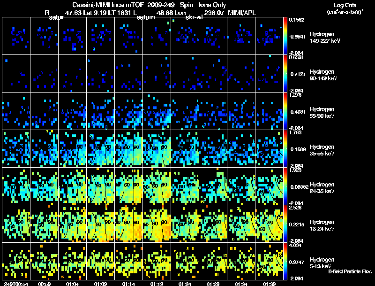Select the Hydrogen 149-227 keV label

click(x=325, y=38)
